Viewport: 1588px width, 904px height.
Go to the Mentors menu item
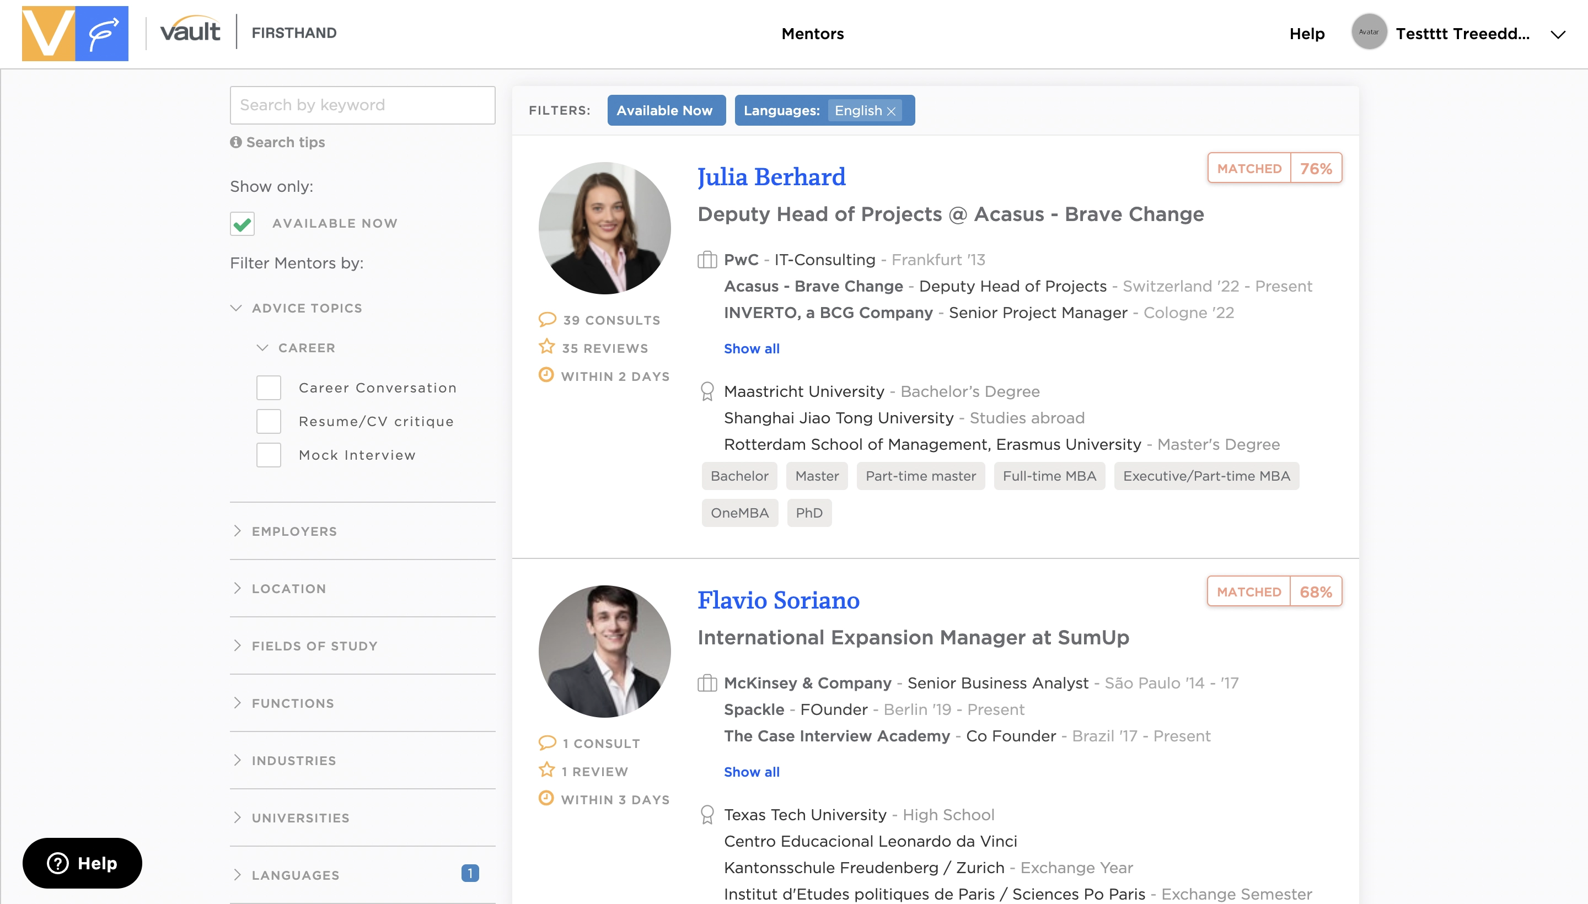[x=812, y=34]
